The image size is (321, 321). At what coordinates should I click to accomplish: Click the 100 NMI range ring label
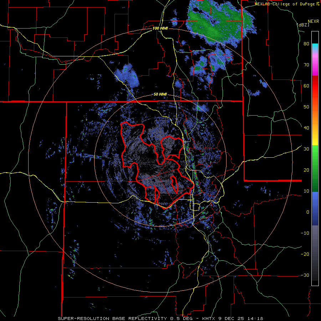[160, 28]
